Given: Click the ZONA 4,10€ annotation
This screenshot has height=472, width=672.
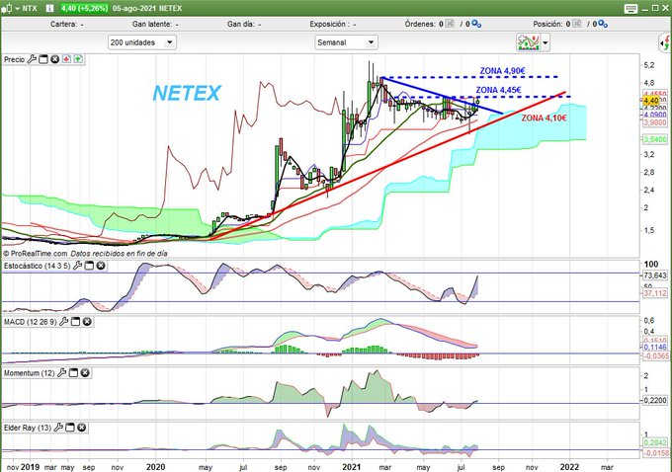Looking at the screenshot, I should tap(545, 118).
